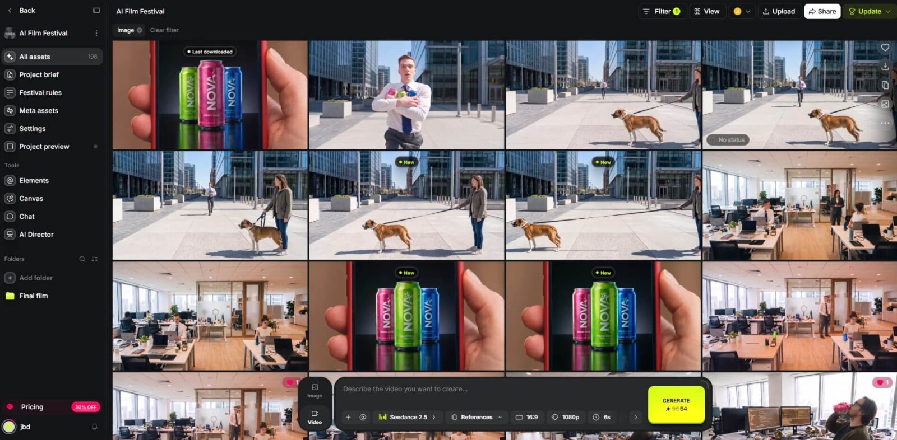Change the 6s duration setting
Viewport: 897px width, 440px height.
coord(602,417)
